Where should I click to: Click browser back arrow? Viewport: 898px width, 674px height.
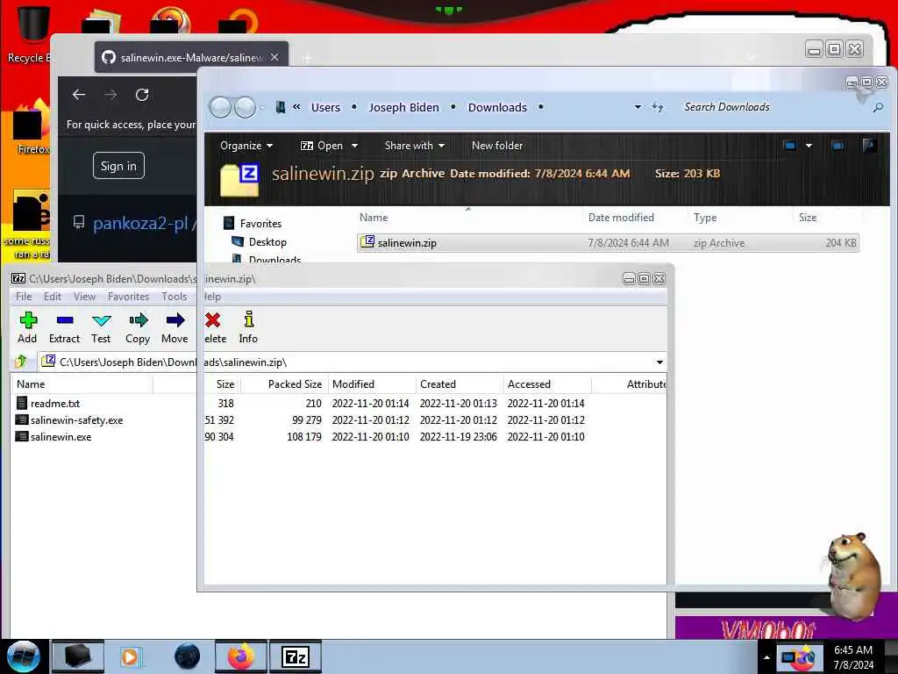tap(79, 95)
